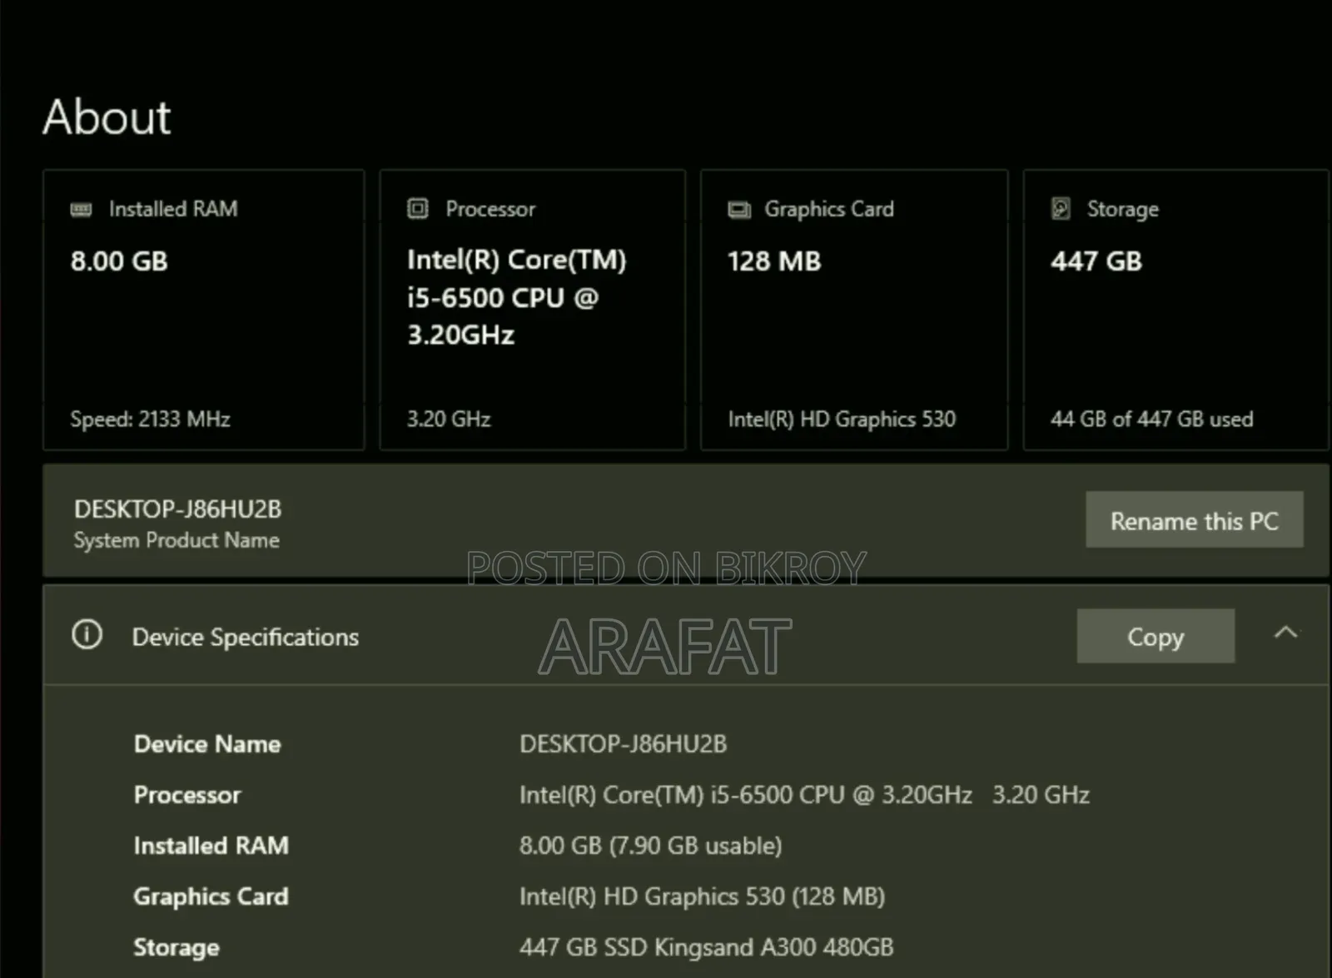Click the Processor chip icon
This screenshot has height=978, width=1332.
(417, 208)
